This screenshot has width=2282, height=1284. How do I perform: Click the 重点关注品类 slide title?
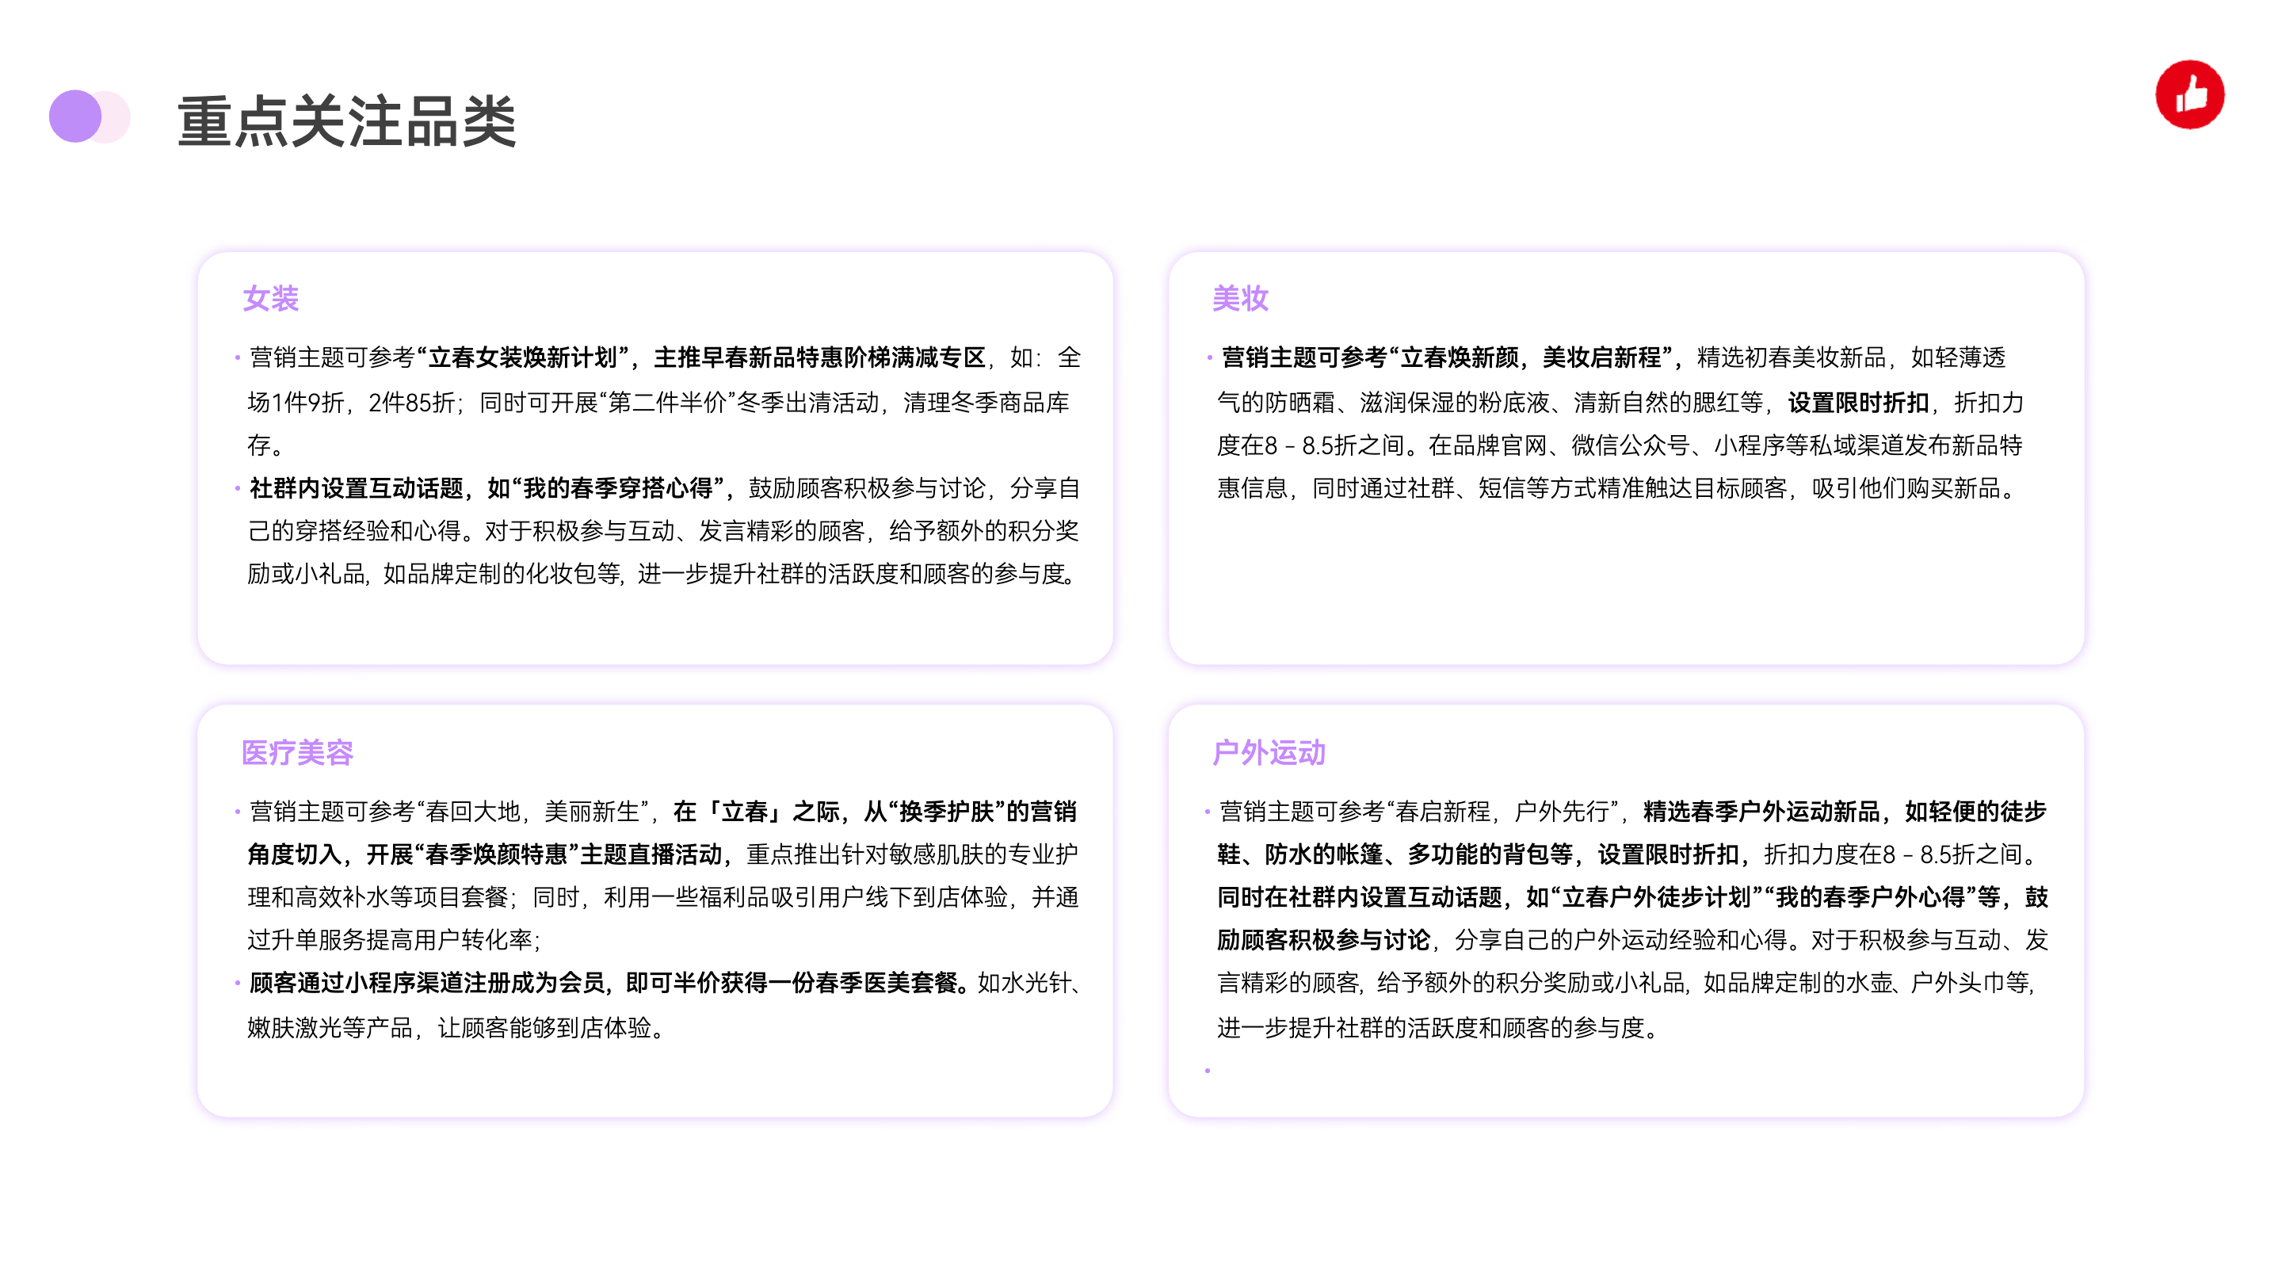tap(346, 121)
